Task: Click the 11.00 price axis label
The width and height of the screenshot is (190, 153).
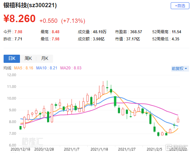Action: pyautogui.click(x=11, y=87)
